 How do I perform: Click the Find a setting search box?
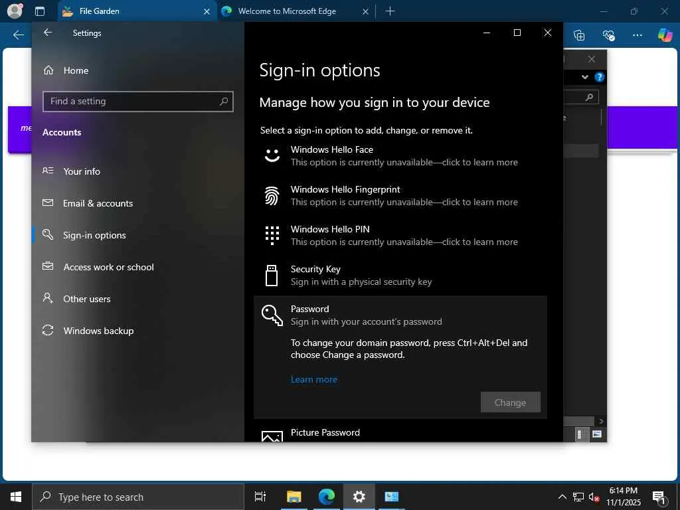[138, 102]
